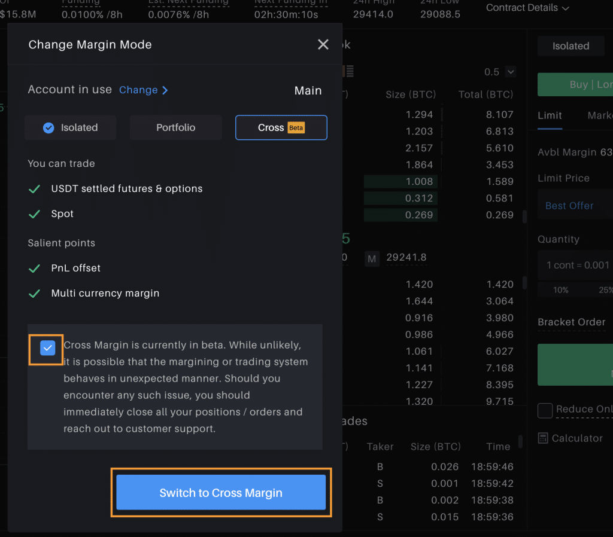The width and height of the screenshot is (613, 537).
Task: Select Portfolio margin mode
Action: click(x=176, y=127)
